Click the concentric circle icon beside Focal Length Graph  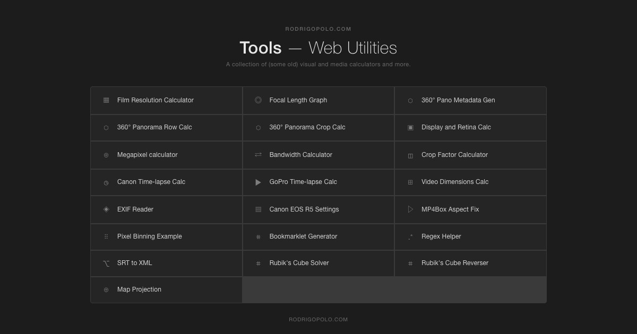pyautogui.click(x=258, y=100)
